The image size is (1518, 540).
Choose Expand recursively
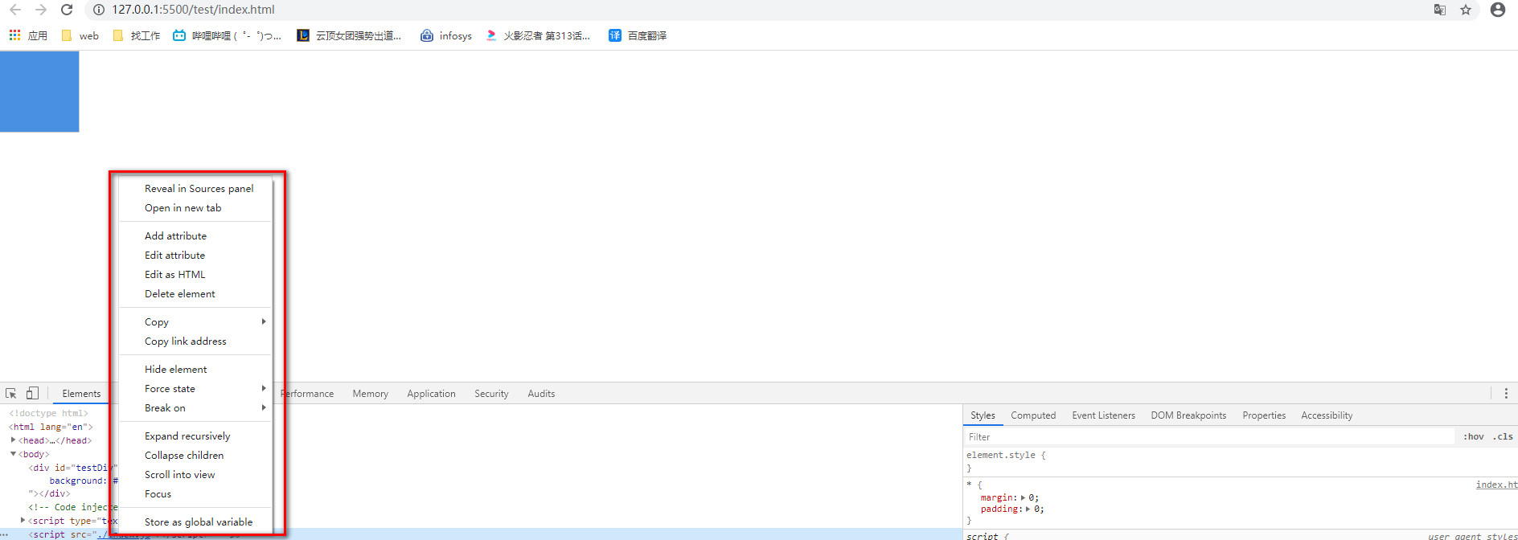tap(196, 436)
